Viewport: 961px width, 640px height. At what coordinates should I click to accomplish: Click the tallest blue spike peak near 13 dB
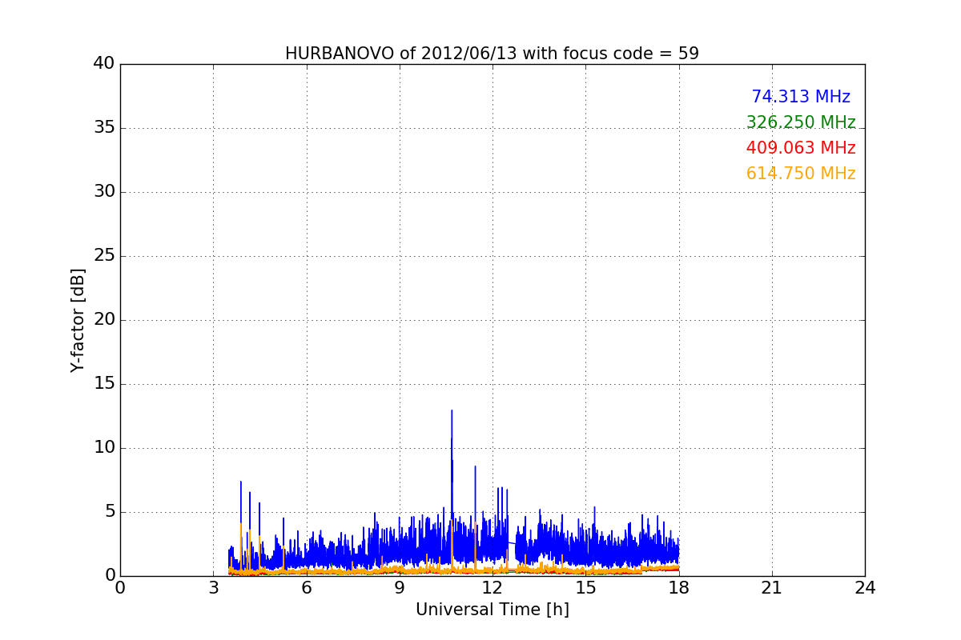click(x=452, y=411)
